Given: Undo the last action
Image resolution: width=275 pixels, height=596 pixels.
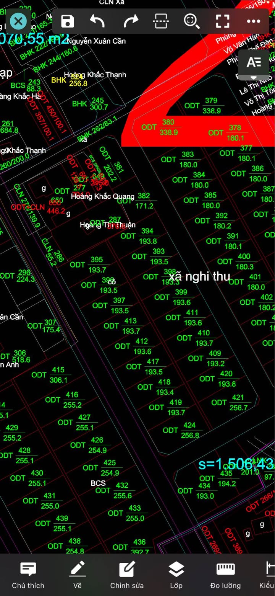Looking at the screenshot, I should pos(97,21).
